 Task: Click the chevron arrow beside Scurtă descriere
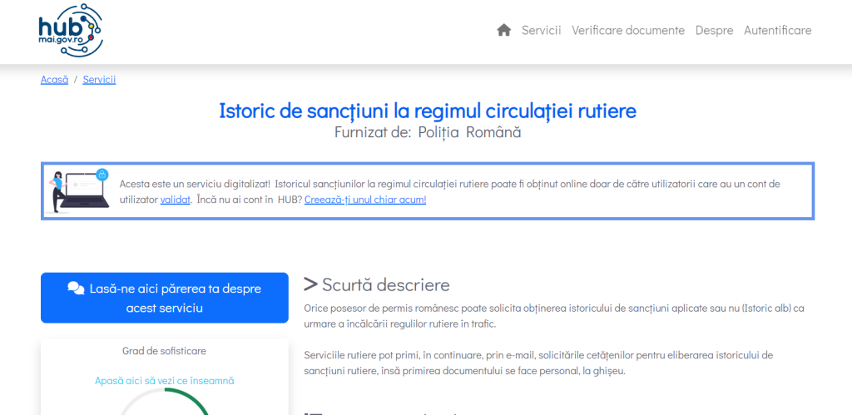coord(310,285)
